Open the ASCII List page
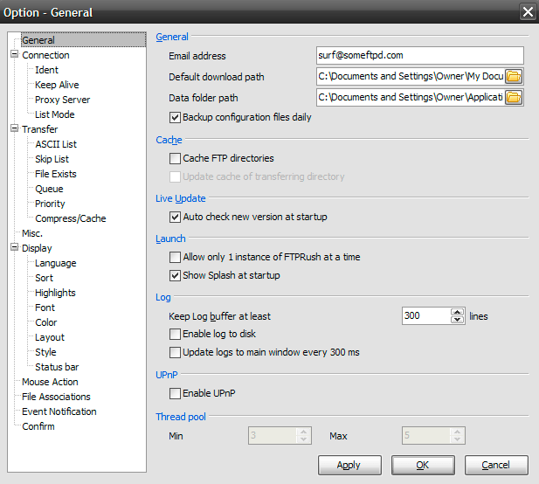 56,144
